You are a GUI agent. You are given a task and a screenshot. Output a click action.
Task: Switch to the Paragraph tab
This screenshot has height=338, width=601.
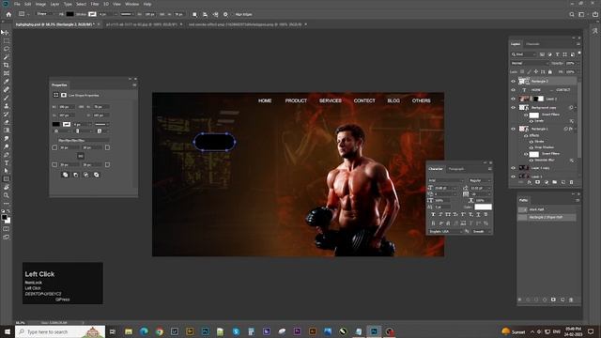pyautogui.click(x=456, y=169)
